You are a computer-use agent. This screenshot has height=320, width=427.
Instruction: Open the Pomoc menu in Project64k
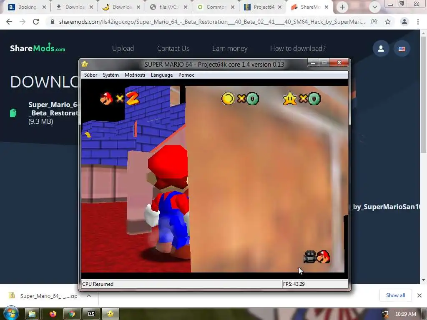[x=186, y=75]
